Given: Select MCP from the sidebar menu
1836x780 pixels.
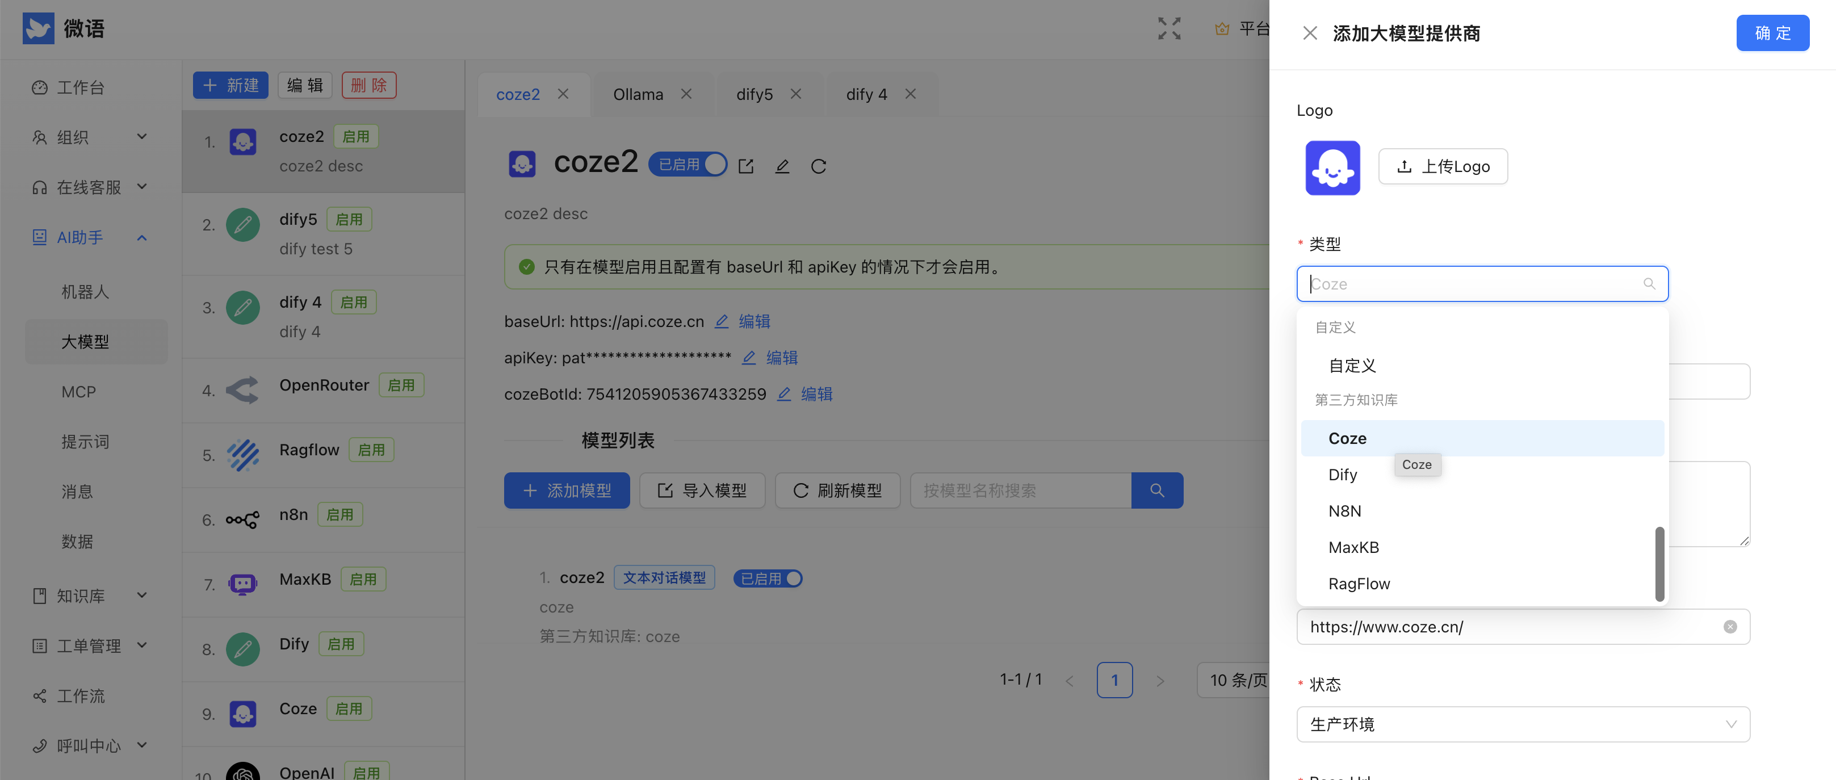Looking at the screenshot, I should 79,391.
